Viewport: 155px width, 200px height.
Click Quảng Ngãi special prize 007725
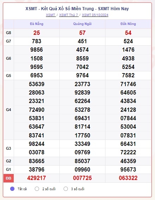click(82, 178)
